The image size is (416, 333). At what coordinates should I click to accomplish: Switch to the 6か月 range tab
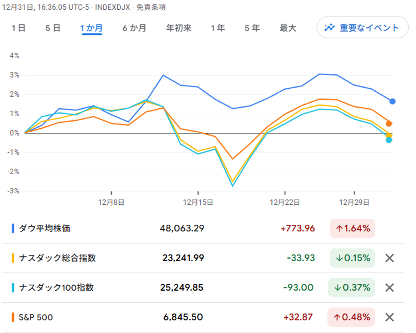pos(134,28)
